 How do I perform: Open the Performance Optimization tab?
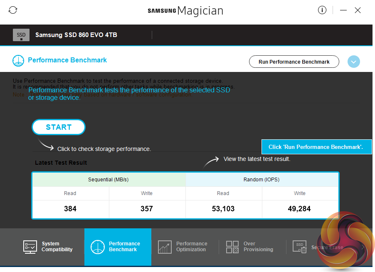185,247
